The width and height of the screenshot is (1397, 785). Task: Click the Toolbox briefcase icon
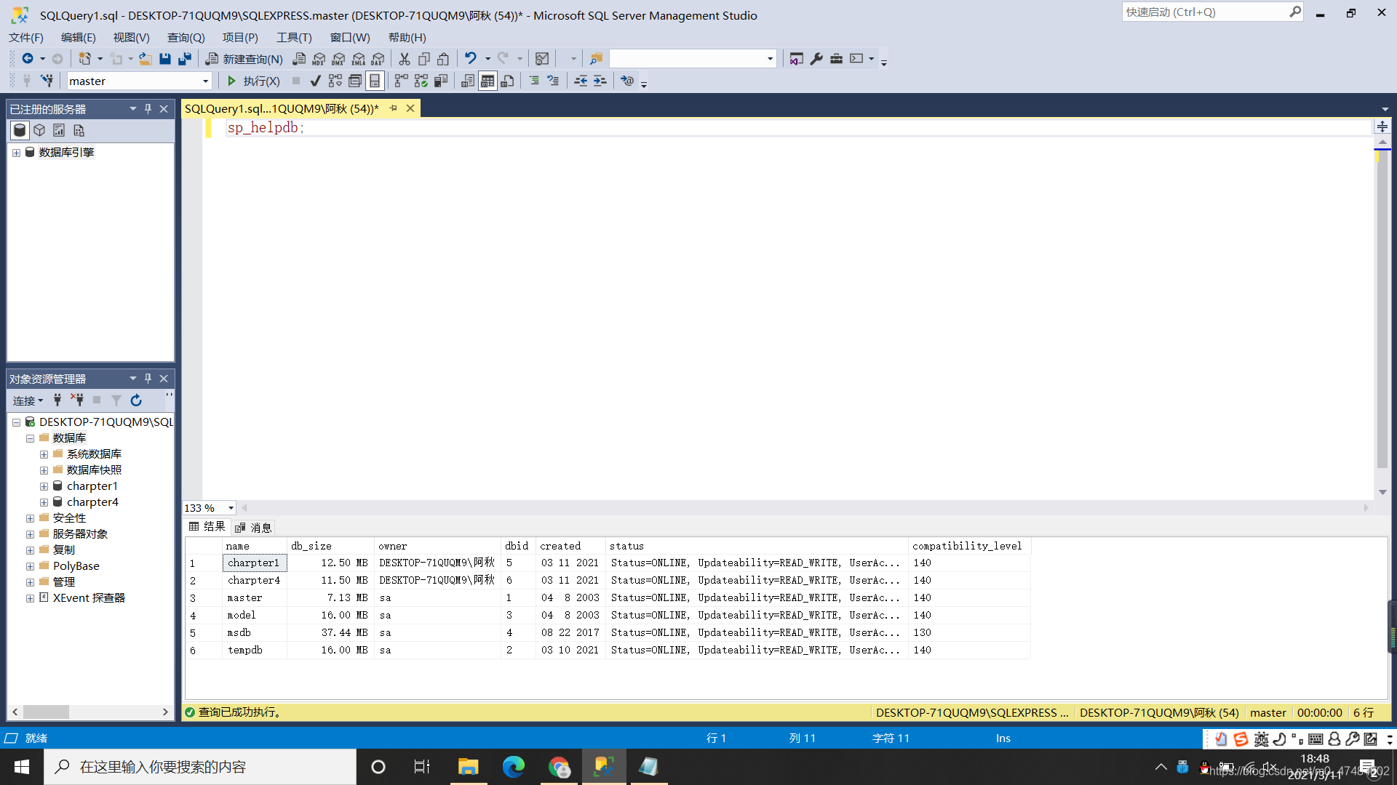coord(836,59)
